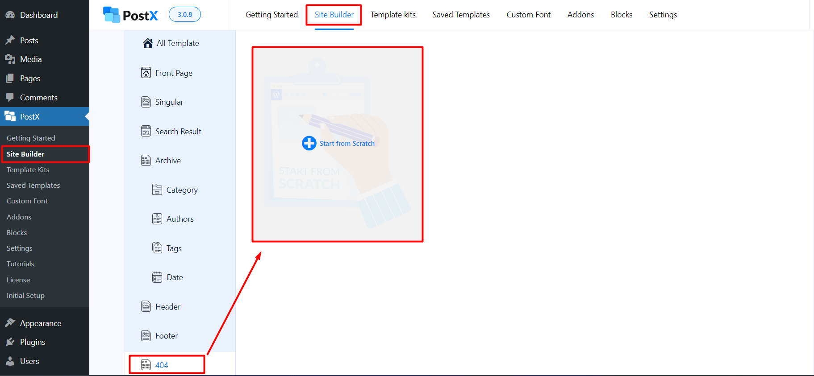Viewport: 814px width, 376px height.
Task: Open Plugins in WordPress sidebar
Action: pyautogui.click(x=33, y=342)
